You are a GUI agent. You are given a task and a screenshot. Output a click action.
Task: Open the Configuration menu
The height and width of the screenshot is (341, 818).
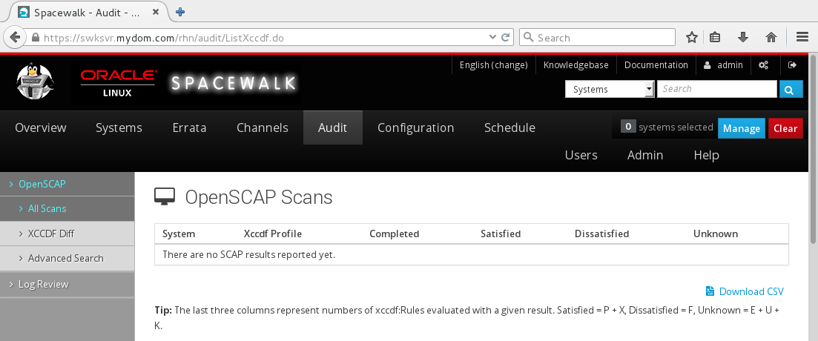pos(416,128)
